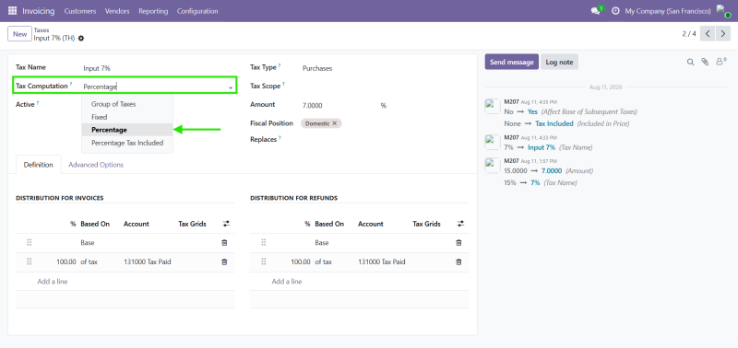Open the apps grid menu icon
The width and height of the screenshot is (738, 348).
point(12,11)
